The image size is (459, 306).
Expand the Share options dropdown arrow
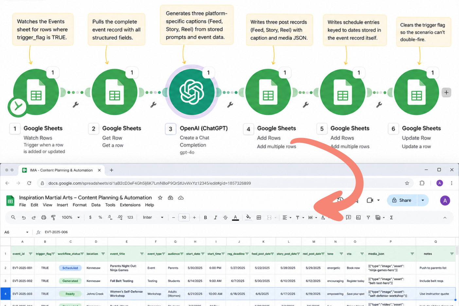[x=423, y=200]
